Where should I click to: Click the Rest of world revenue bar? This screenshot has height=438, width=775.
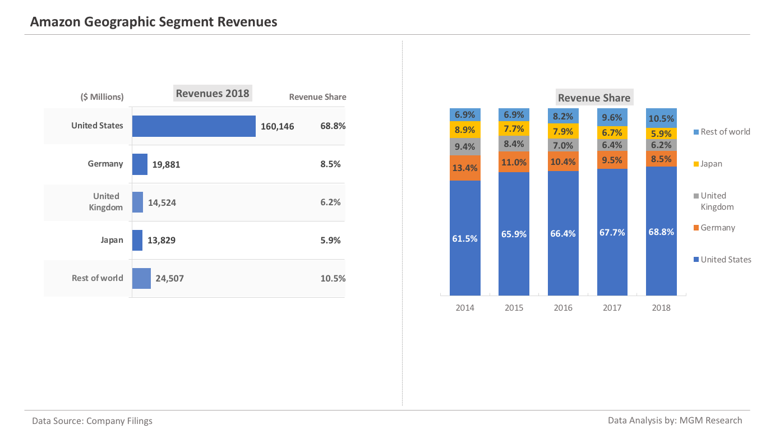pyautogui.click(x=141, y=278)
